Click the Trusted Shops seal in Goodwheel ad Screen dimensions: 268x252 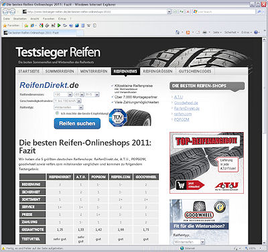coord(220,207)
